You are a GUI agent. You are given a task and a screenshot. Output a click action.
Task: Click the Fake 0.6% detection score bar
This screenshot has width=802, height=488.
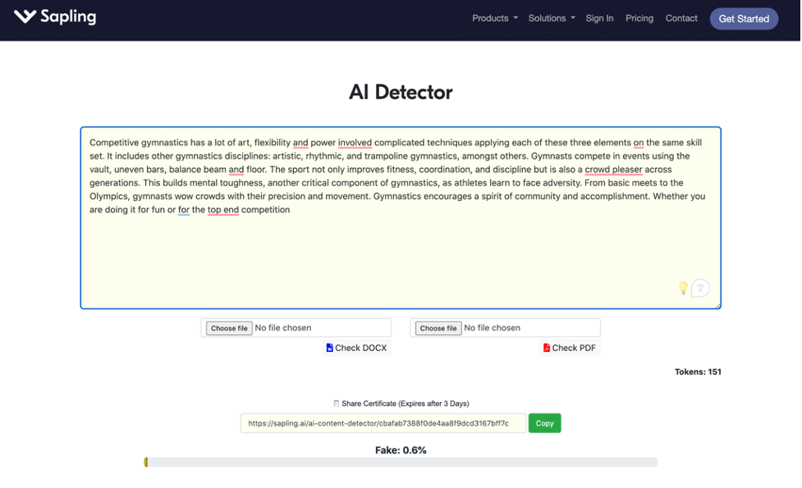coord(401,462)
